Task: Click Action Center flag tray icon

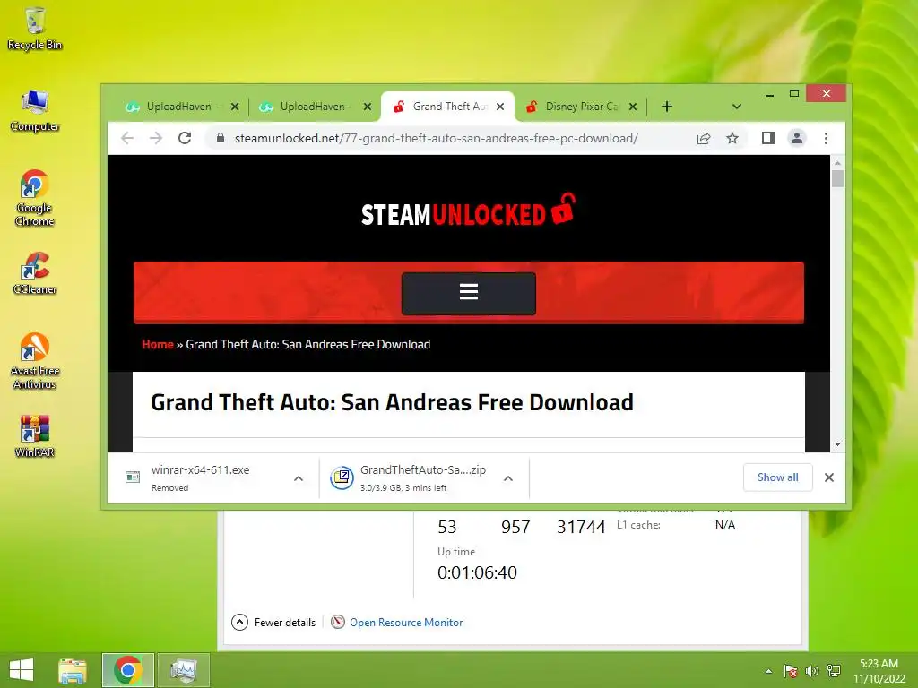Action: click(791, 670)
